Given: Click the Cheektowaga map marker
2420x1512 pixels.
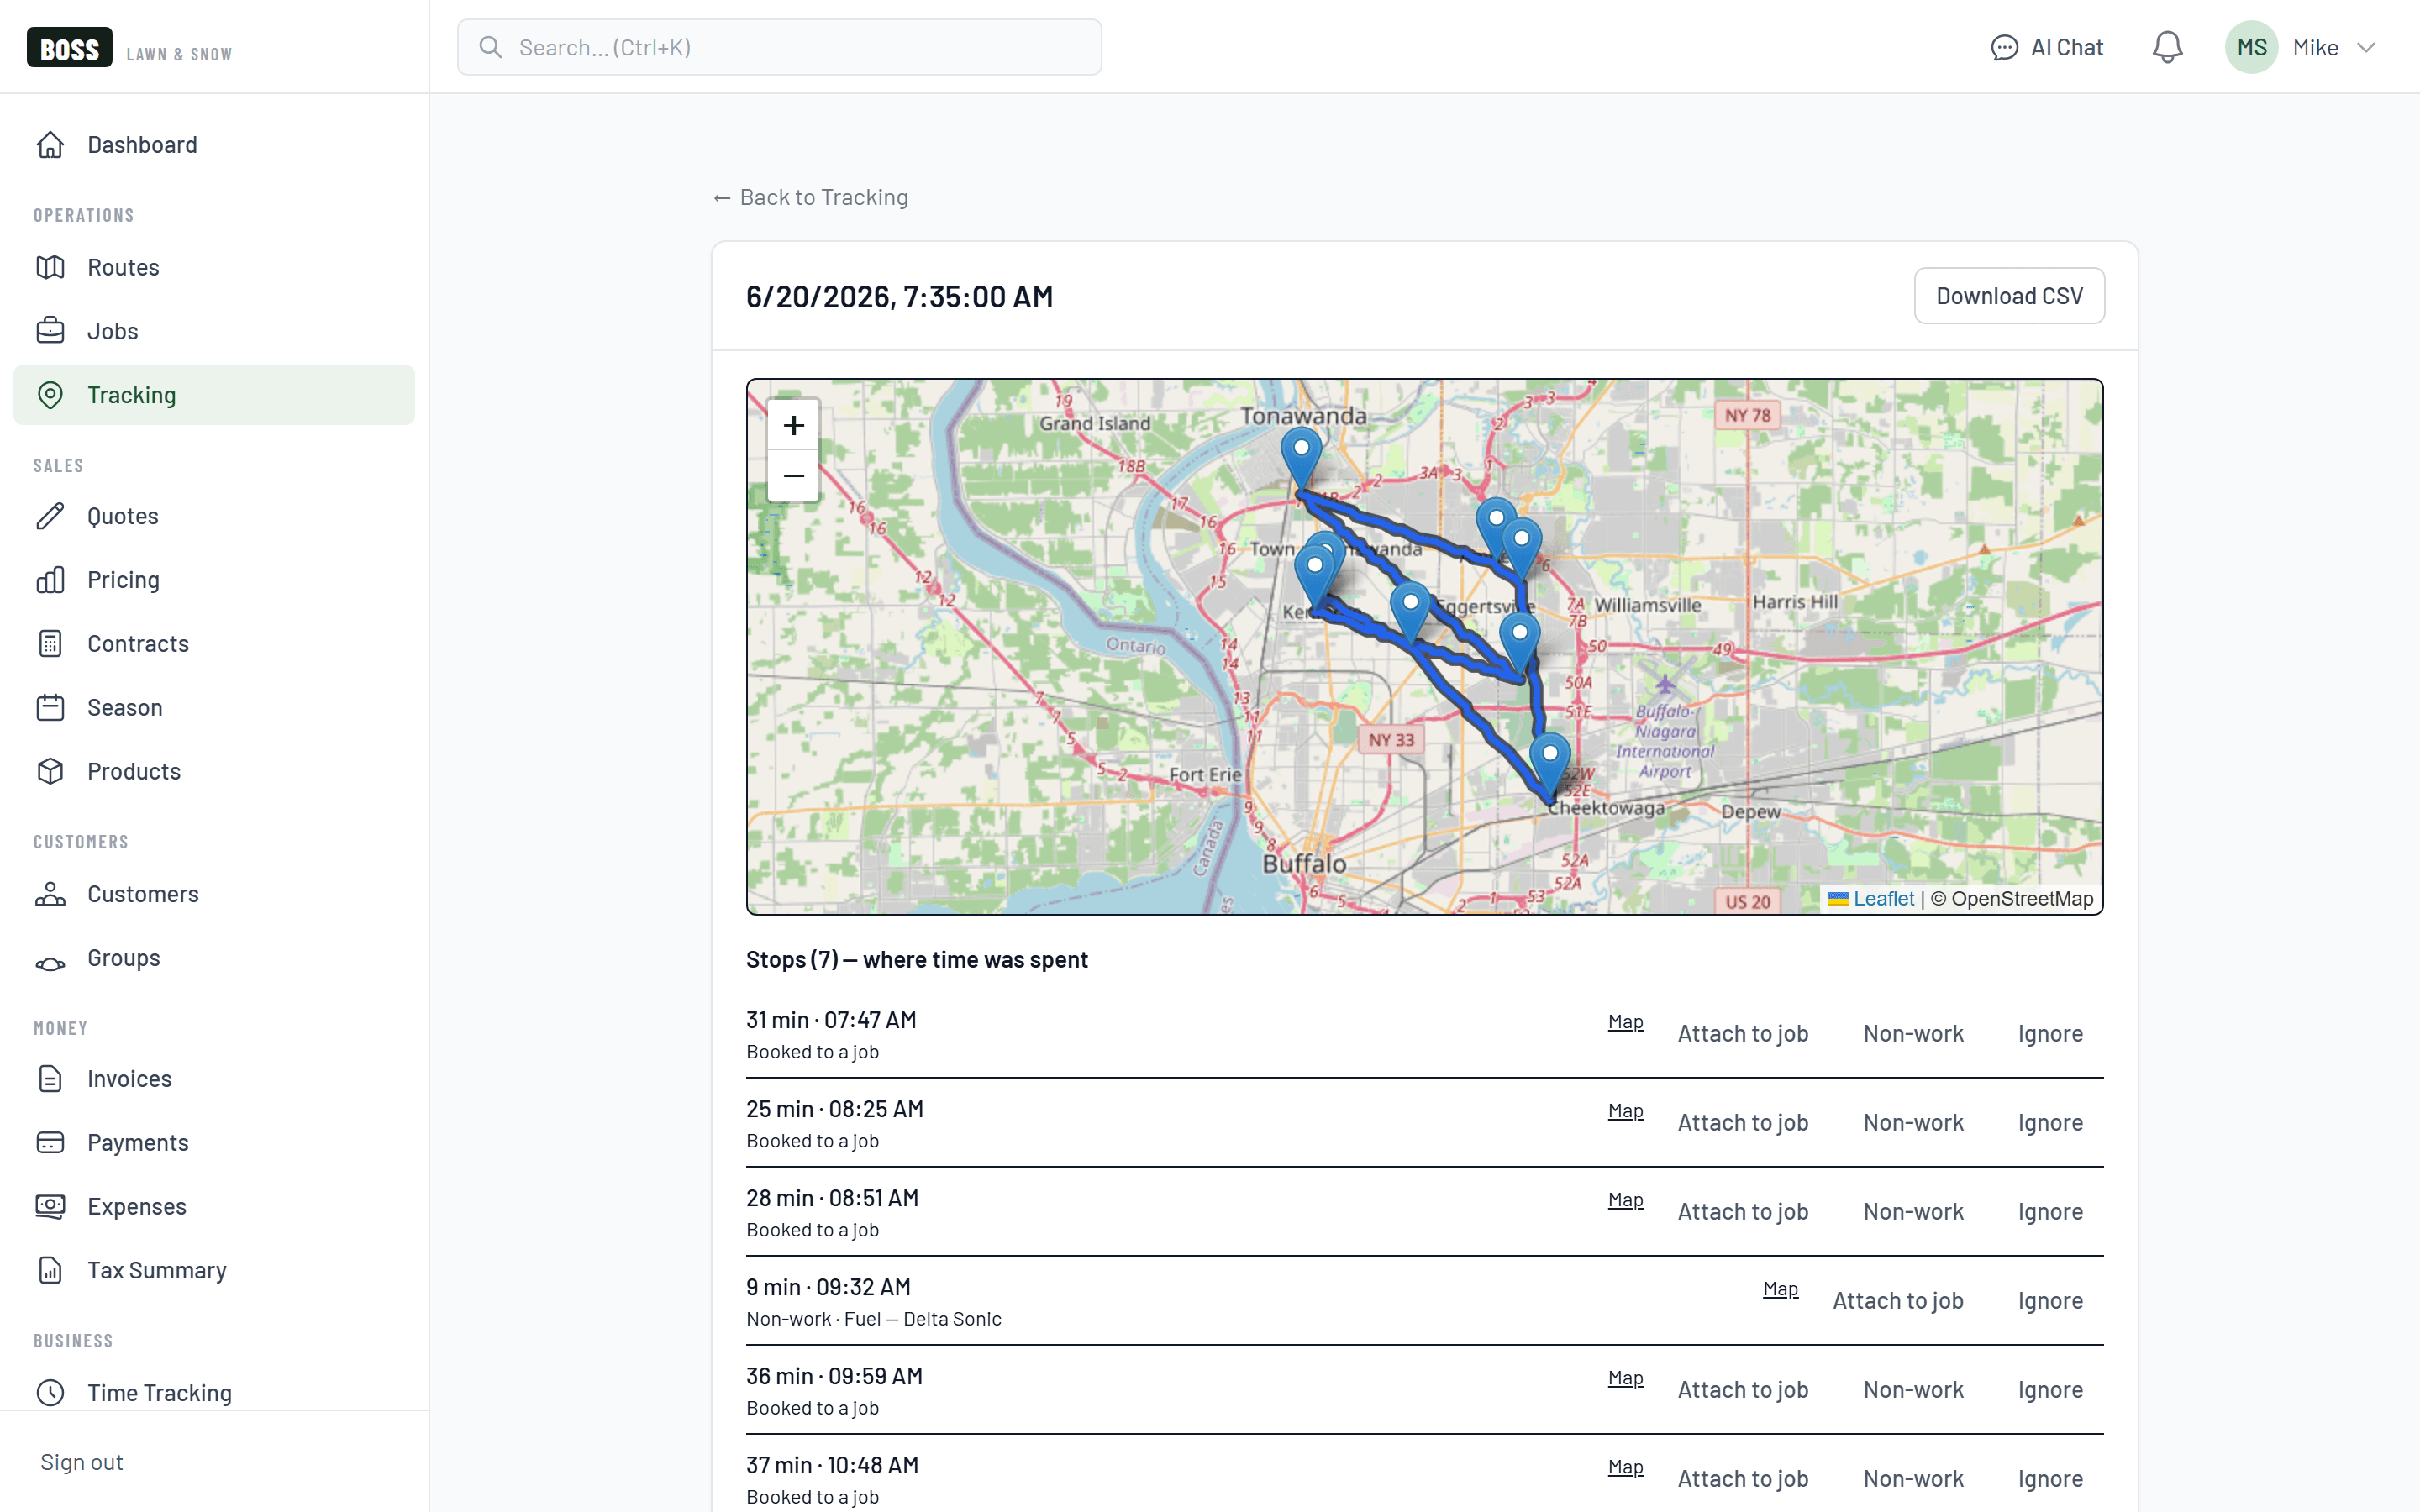Looking at the screenshot, I should pos(1549,764).
